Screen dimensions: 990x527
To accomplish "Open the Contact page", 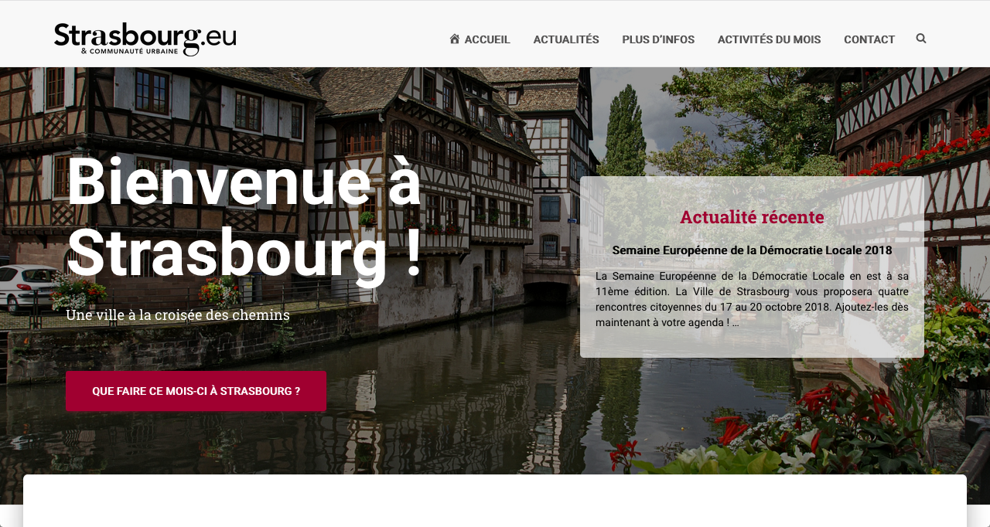I will click(x=869, y=39).
